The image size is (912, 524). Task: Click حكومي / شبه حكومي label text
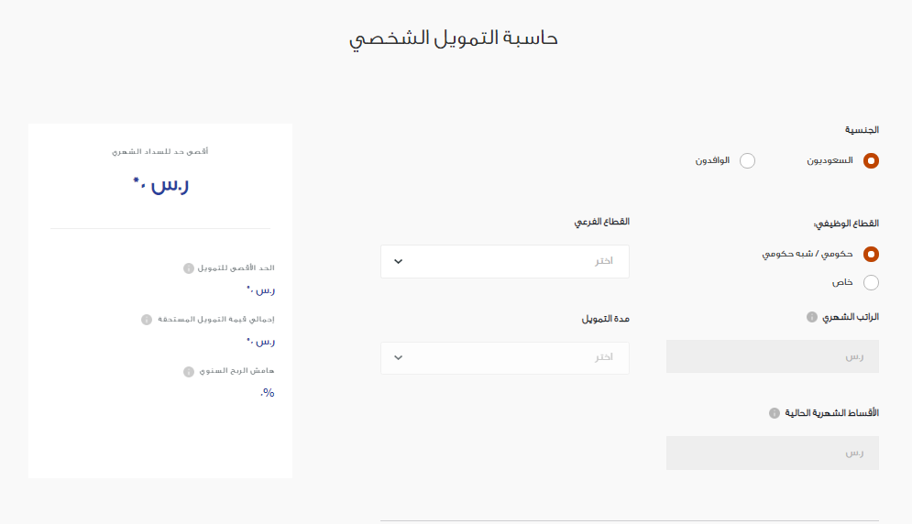[808, 254]
